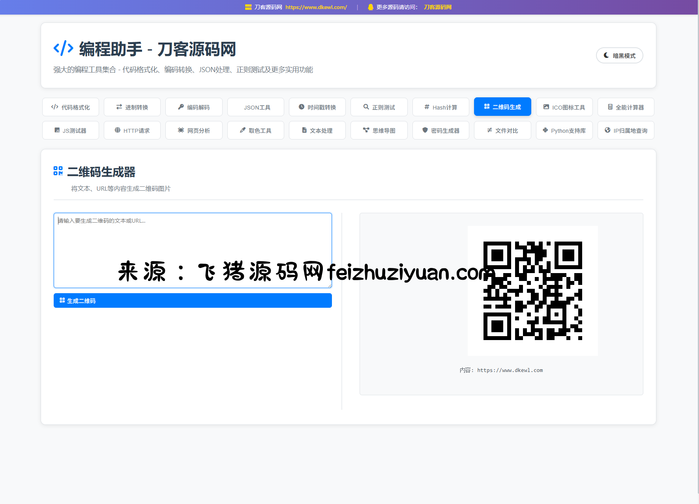Open the IP归属地查询 lookup tool
This screenshot has width=699, height=504.
point(626,130)
